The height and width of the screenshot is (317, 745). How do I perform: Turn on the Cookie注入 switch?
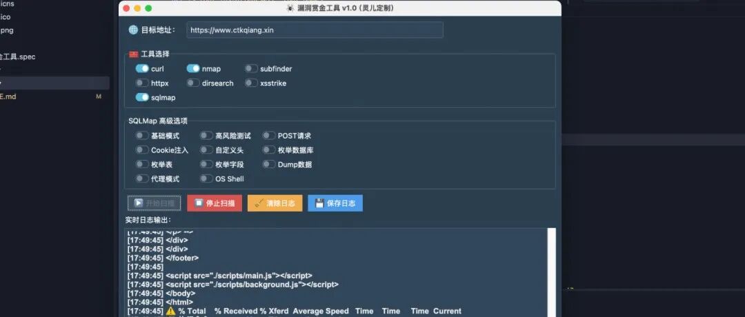pyautogui.click(x=142, y=150)
